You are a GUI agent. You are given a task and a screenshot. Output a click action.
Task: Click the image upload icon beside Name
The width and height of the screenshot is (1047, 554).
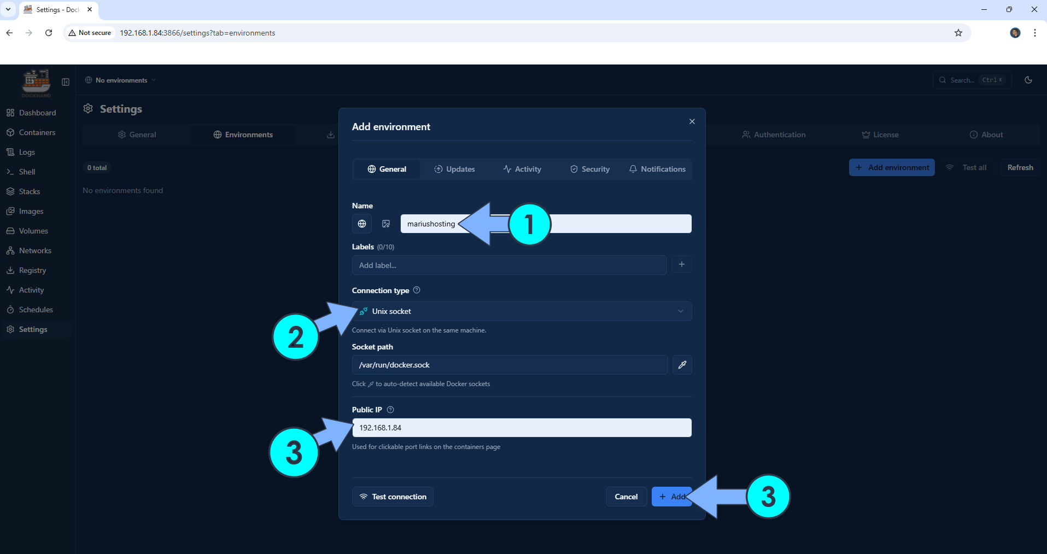click(386, 224)
